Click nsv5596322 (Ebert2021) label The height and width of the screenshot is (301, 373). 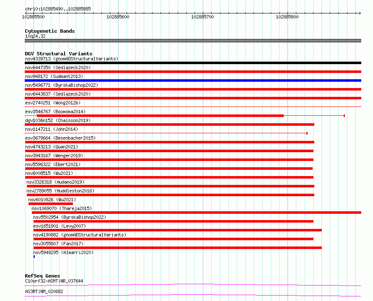click(x=53, y=164)
